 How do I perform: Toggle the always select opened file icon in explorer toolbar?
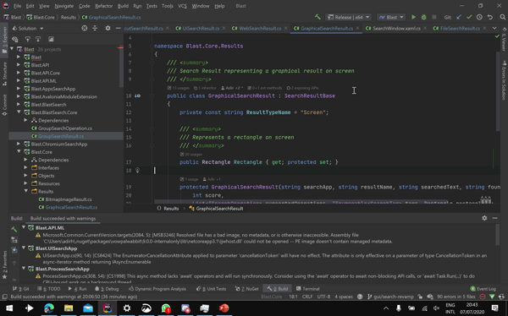[28, 39]
